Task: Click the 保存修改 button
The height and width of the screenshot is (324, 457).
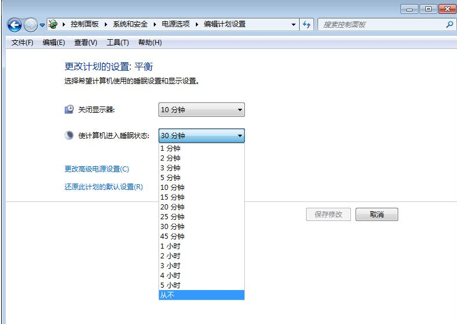Action: [328, 215]
